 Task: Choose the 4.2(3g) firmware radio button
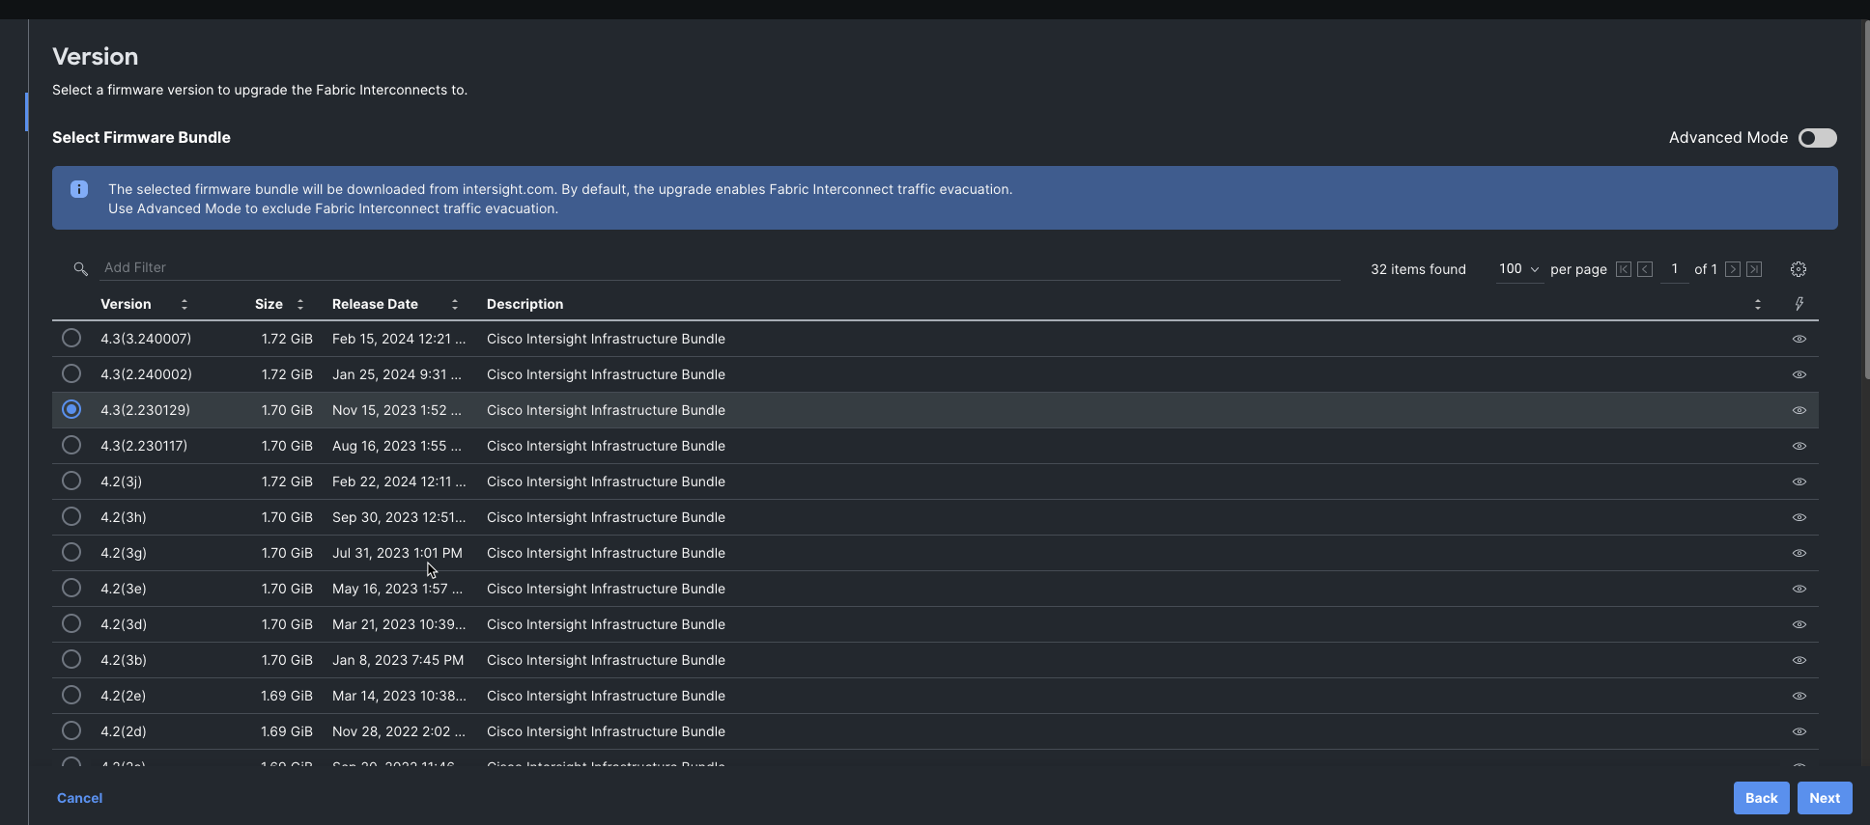[71, 552]
